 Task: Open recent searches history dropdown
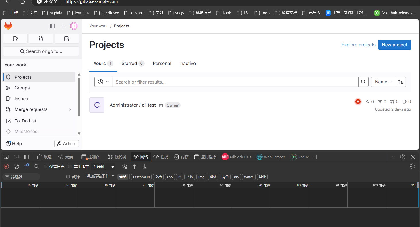[x=103, y=82]
